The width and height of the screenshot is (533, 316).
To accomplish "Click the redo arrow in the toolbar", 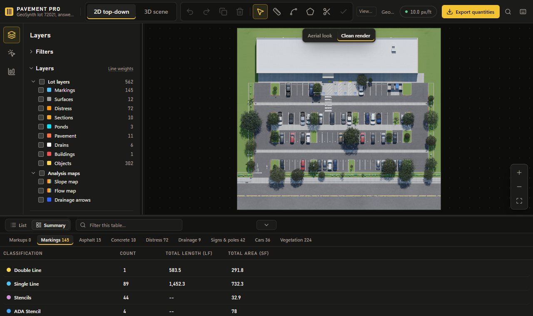I will tap(207, 12).
